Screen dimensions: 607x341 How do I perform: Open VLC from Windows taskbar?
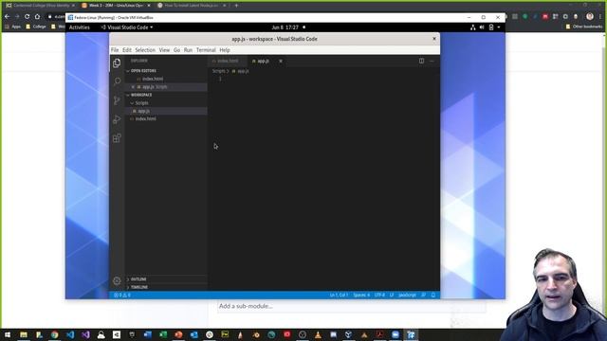click(318, 334)
